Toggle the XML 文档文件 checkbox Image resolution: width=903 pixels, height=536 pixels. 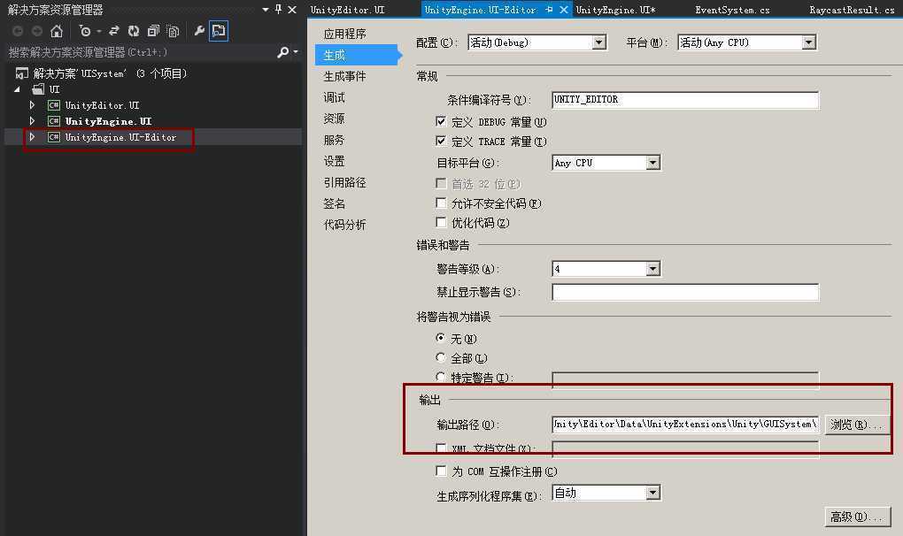[x=441, y=448]
